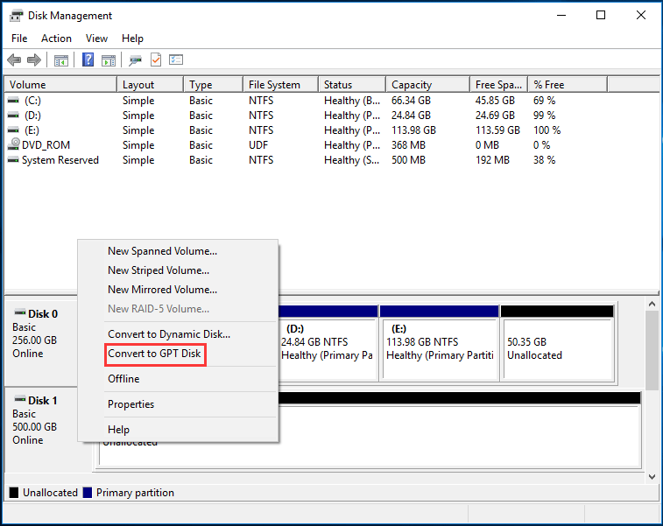The image size is (663, 526).
Task: Click the Forward arrow toolbar icon
Action: tap(34, 60)
